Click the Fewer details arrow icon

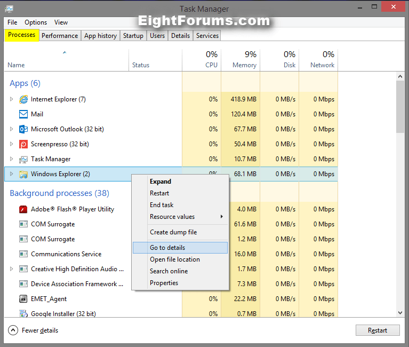(x=13, y=330)
